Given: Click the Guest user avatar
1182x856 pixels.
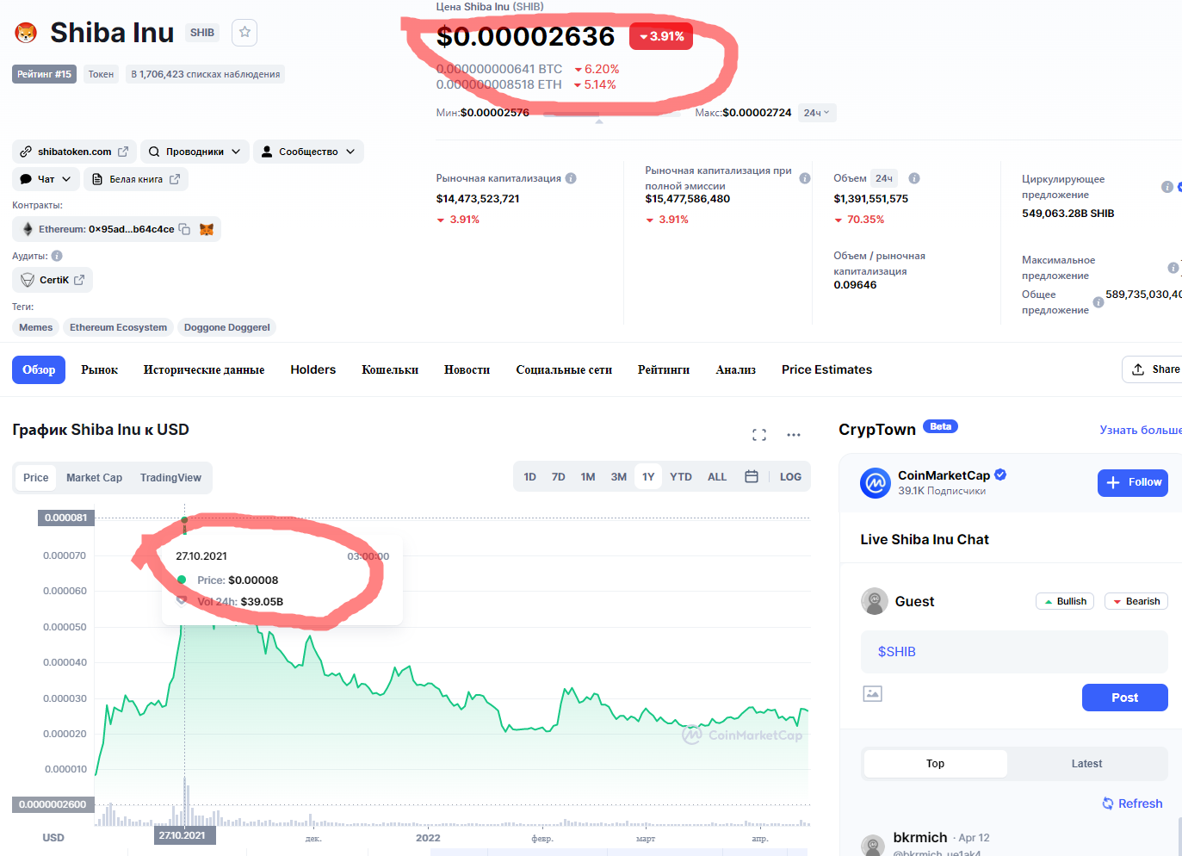Looking at the screenshot, I should point(875,601).
